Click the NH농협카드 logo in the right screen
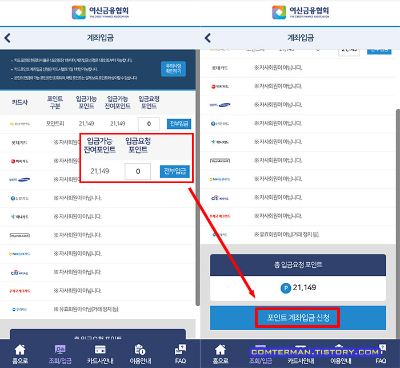Screen dimensions: 400x368 tap(220, 179)
